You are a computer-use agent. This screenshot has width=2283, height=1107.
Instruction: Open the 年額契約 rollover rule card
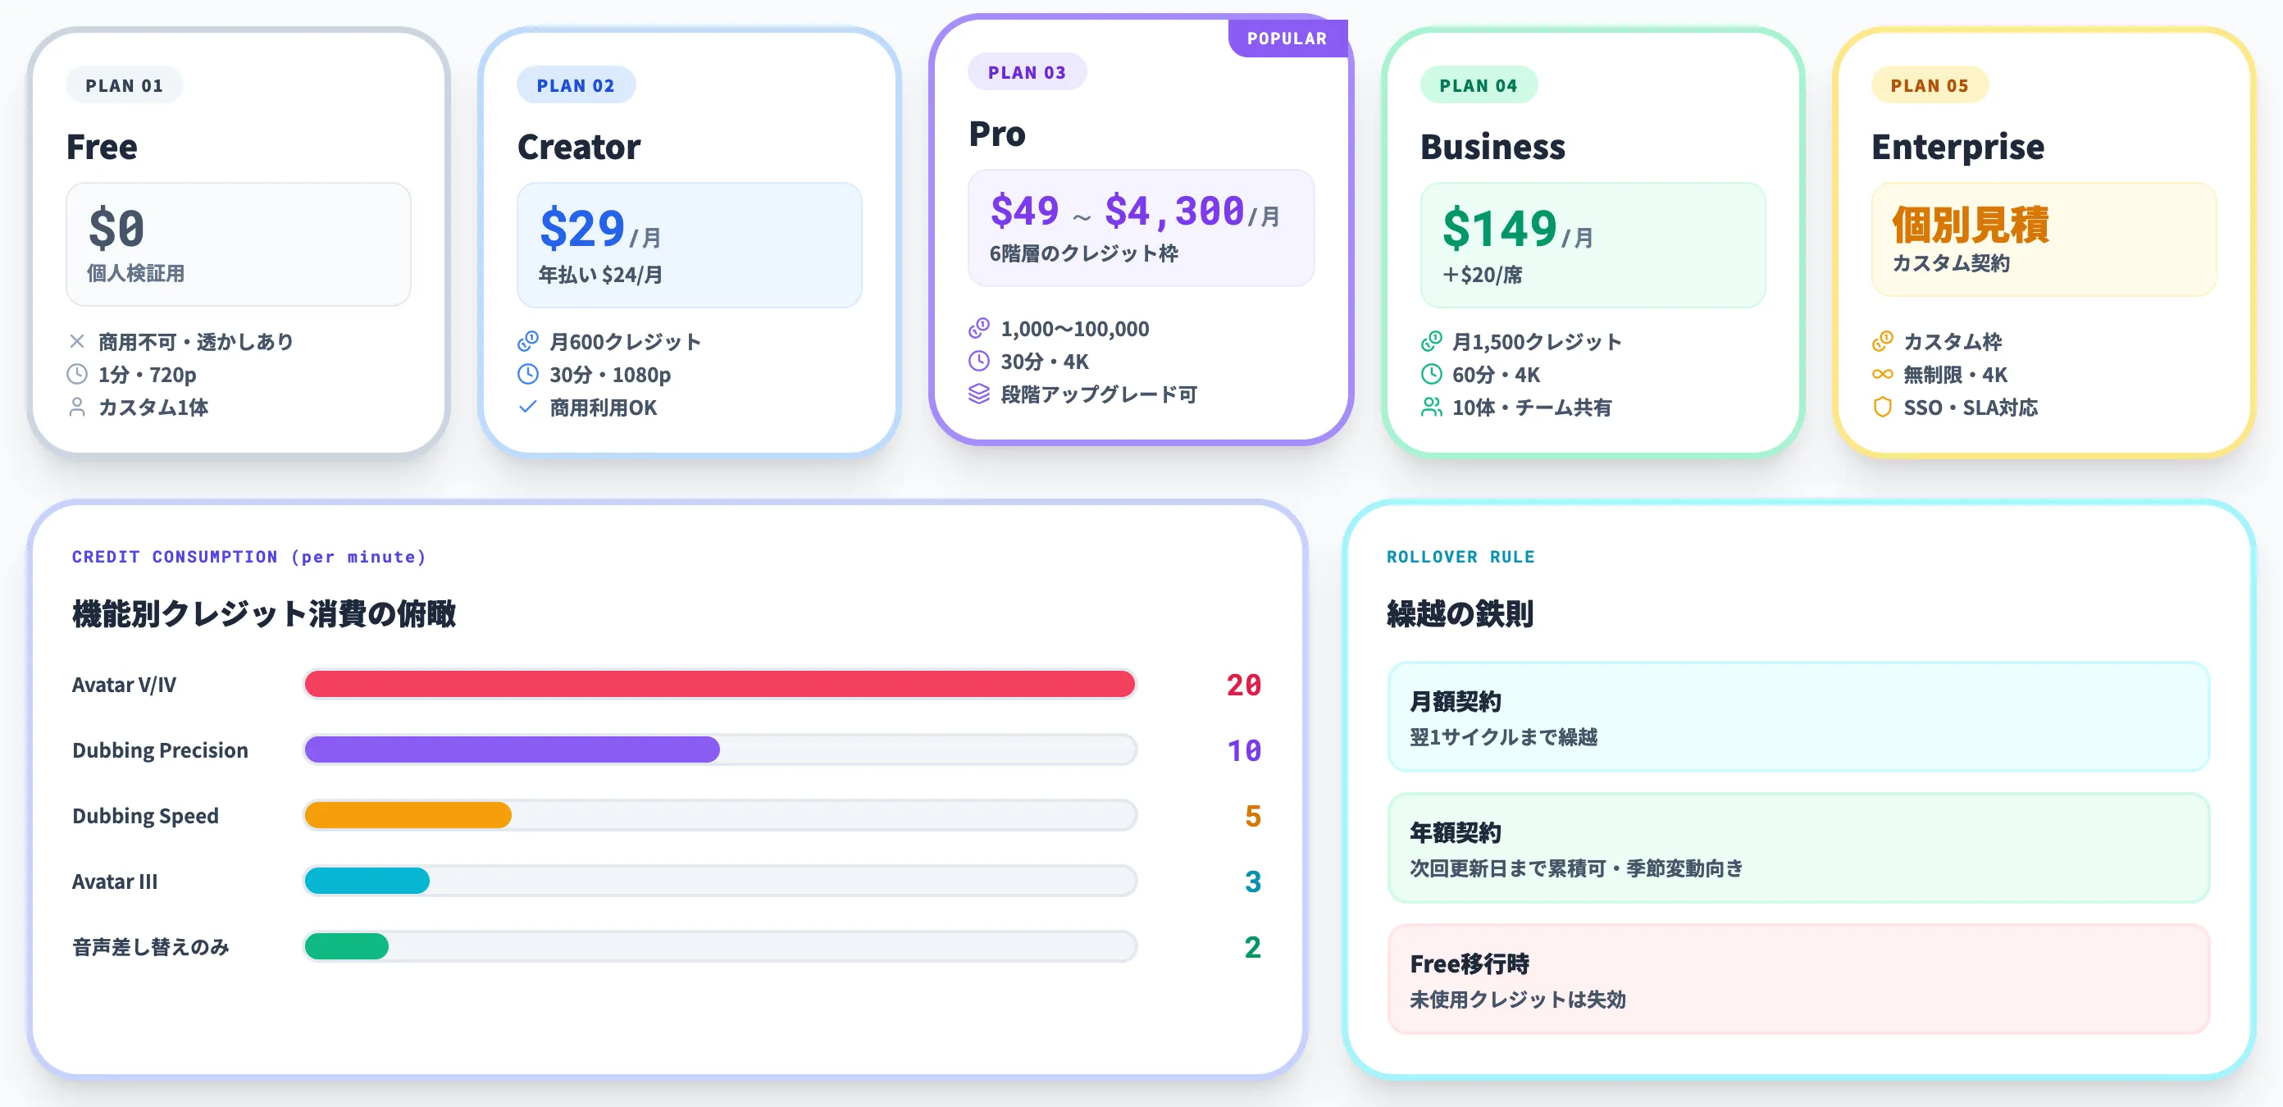(x=1798, y=848)
